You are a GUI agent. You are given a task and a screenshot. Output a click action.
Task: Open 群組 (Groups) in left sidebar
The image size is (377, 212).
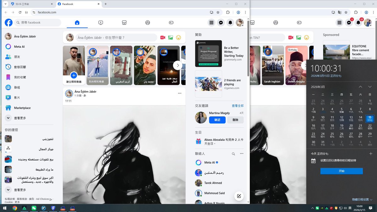click(29, 87)
